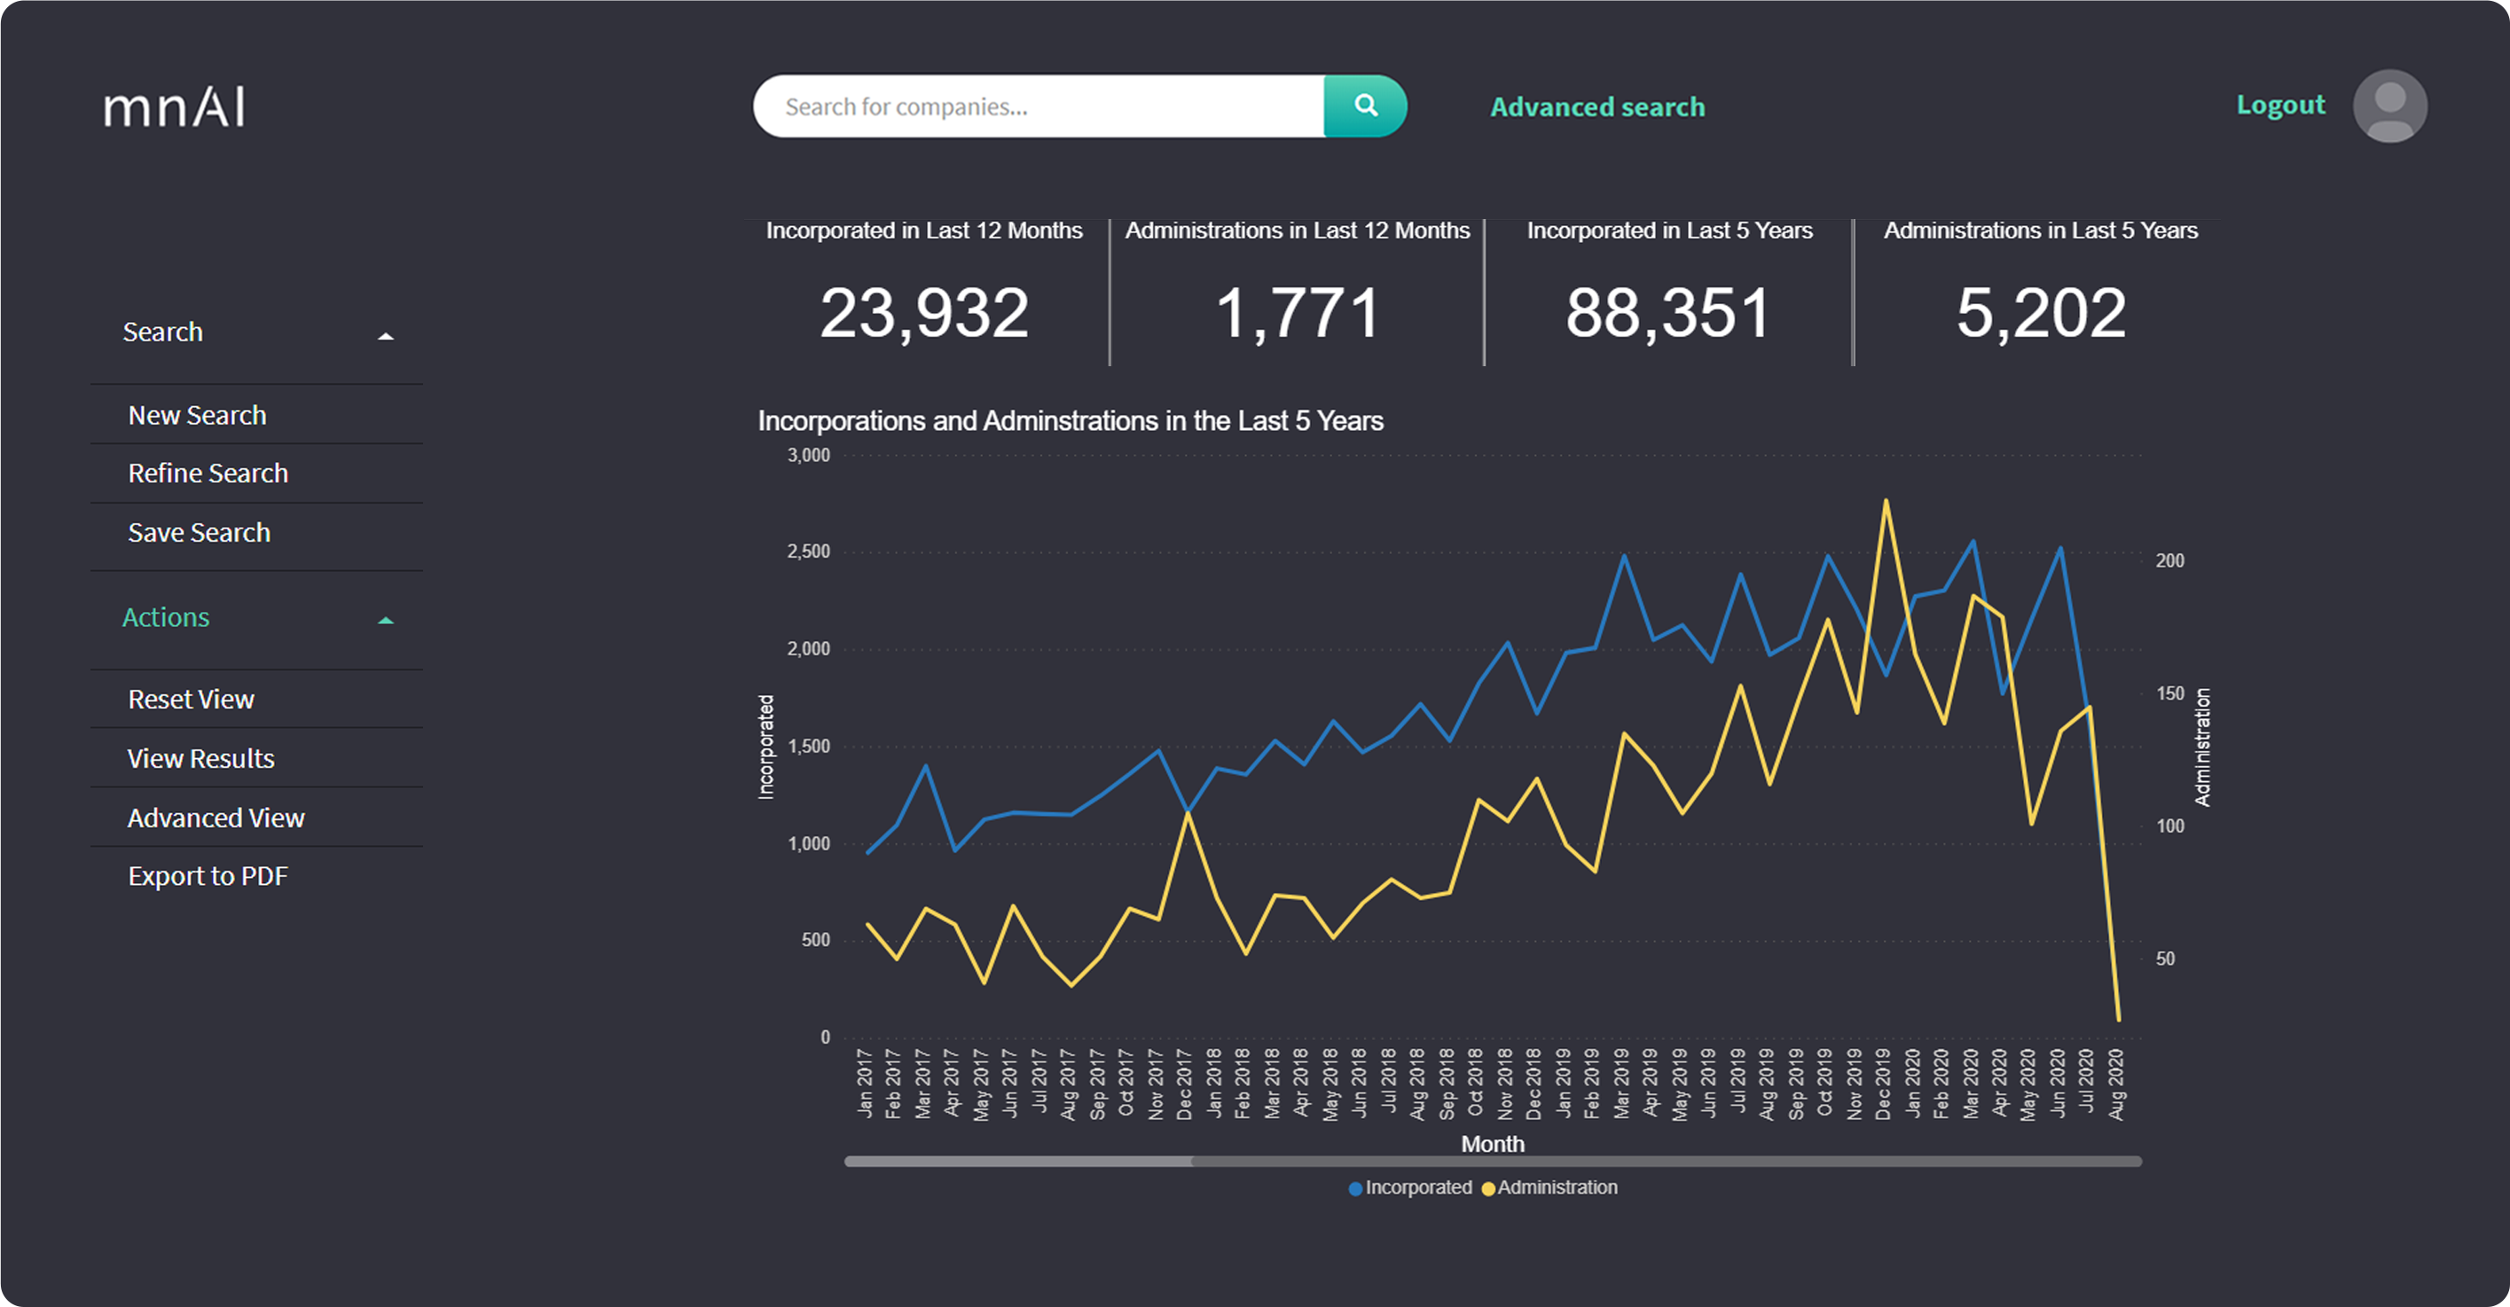
Task: Click the Administrations in Last 5 Years figure
Action: click(x=2040, y=314)
